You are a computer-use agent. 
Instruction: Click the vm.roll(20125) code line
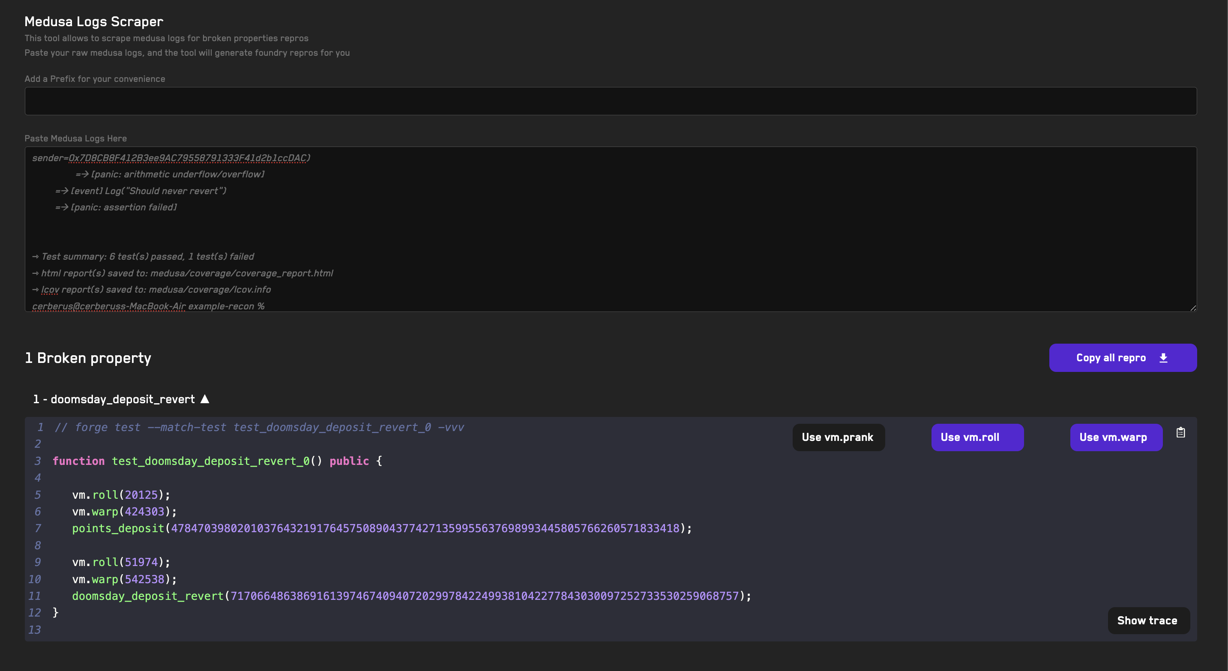coord(121,494)
